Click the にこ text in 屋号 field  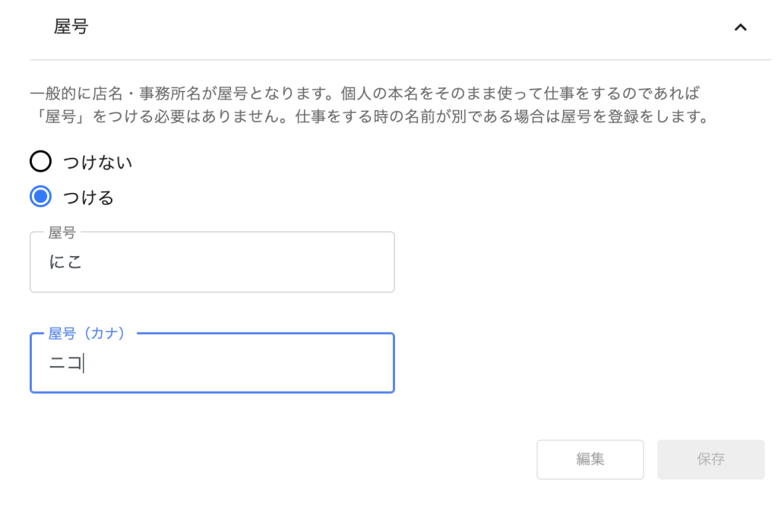[x=65, y=263]
